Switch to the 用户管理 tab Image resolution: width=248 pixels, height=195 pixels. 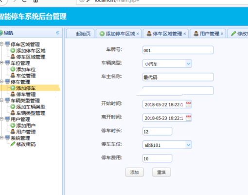(x=208, y=34)
